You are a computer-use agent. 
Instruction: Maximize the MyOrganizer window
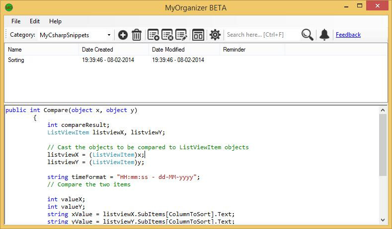click(360, 6)
